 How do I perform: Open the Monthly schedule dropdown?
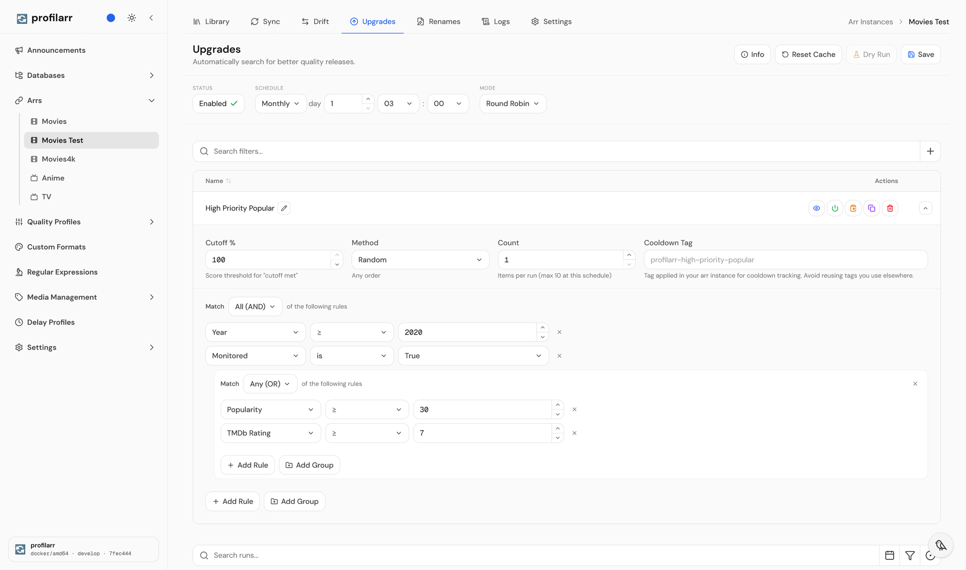point(281,104)
